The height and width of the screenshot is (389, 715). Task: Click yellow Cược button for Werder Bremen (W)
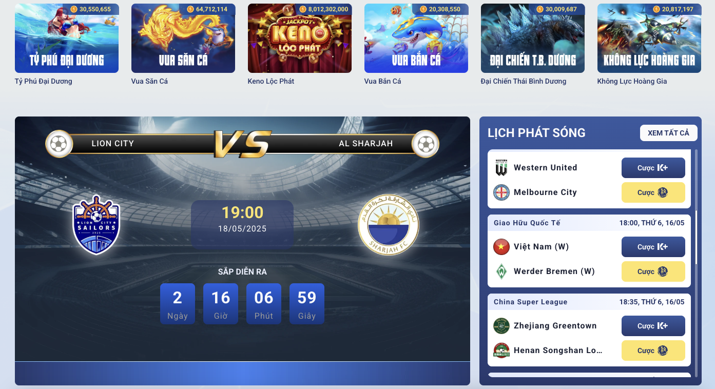(x=653, y=271)
